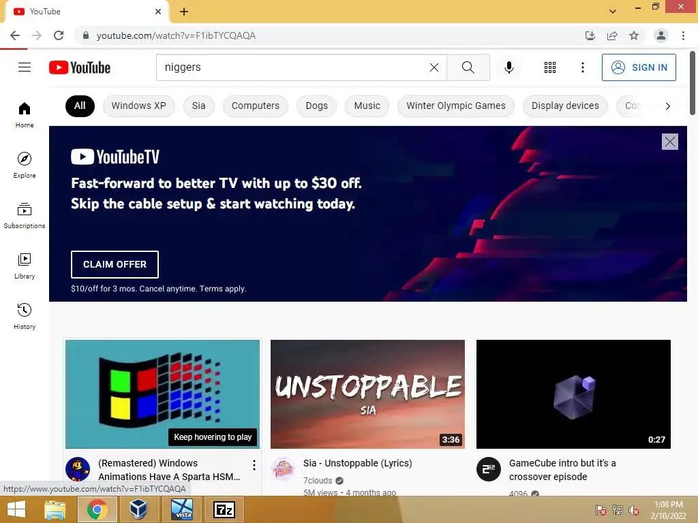Open the 7clouds channel avatar

283,469
